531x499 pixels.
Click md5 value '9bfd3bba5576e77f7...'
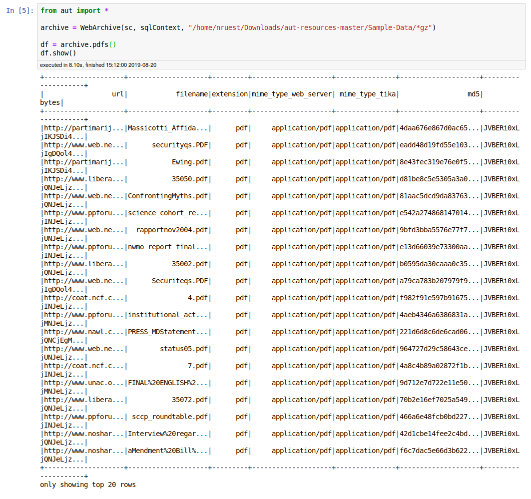click(440, 230)
